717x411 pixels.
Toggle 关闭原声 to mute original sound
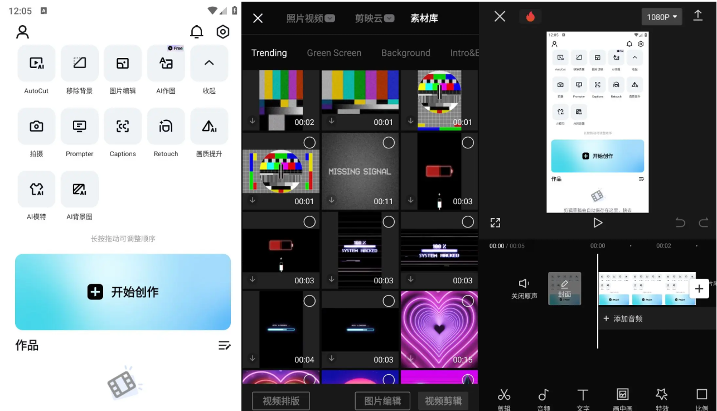click(x=524, y=288)
